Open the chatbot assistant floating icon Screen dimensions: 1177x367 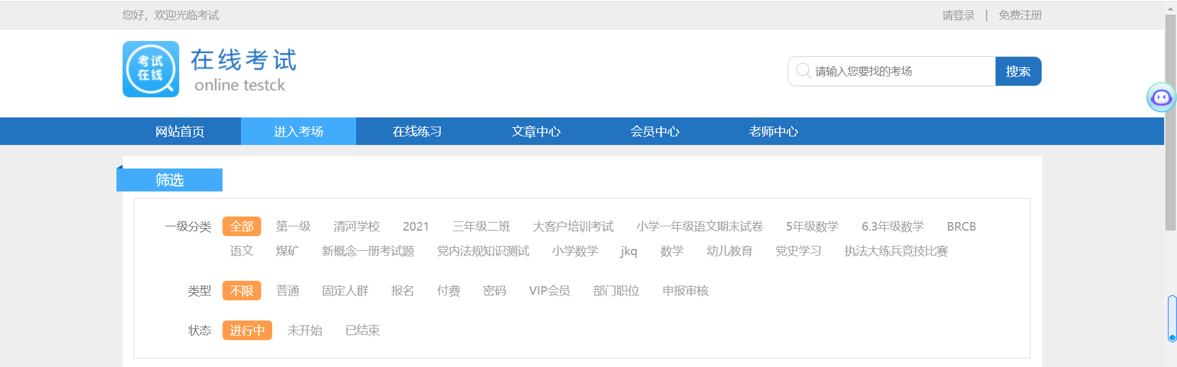tap(1161, 97)
